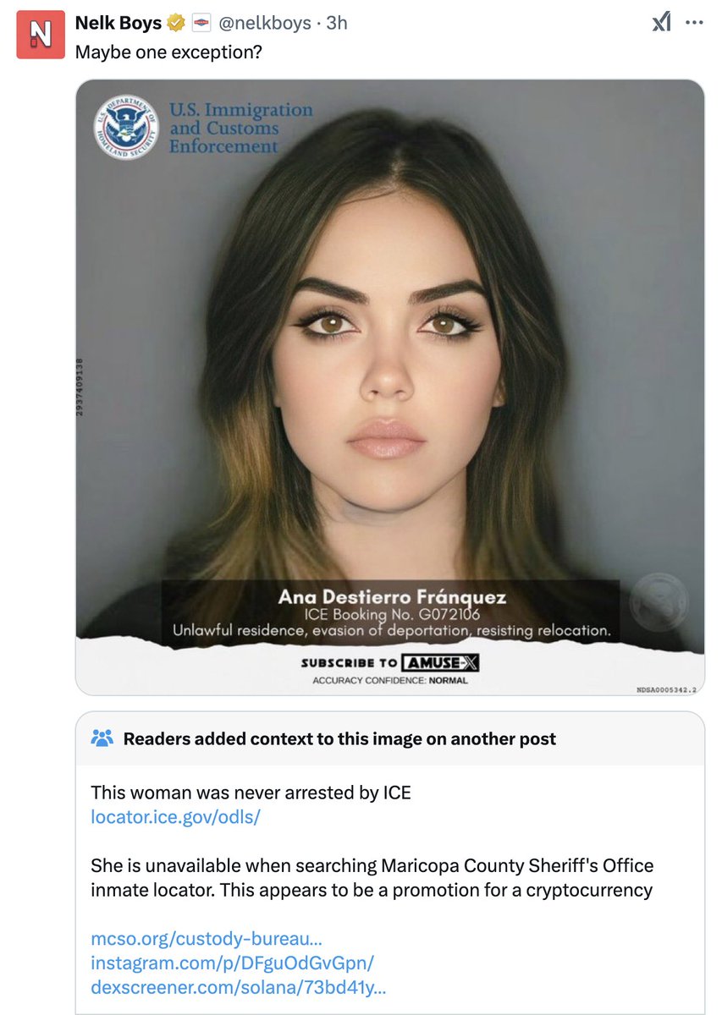Open the dexscreener.com/solana link
The image size is (722, 1015).
pyautogui.click(x=239, y=986)
